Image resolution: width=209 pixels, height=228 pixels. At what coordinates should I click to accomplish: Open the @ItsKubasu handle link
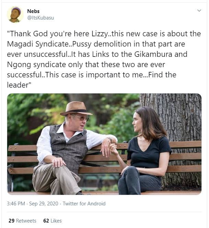pyautogui.click(x=40, y=18)
